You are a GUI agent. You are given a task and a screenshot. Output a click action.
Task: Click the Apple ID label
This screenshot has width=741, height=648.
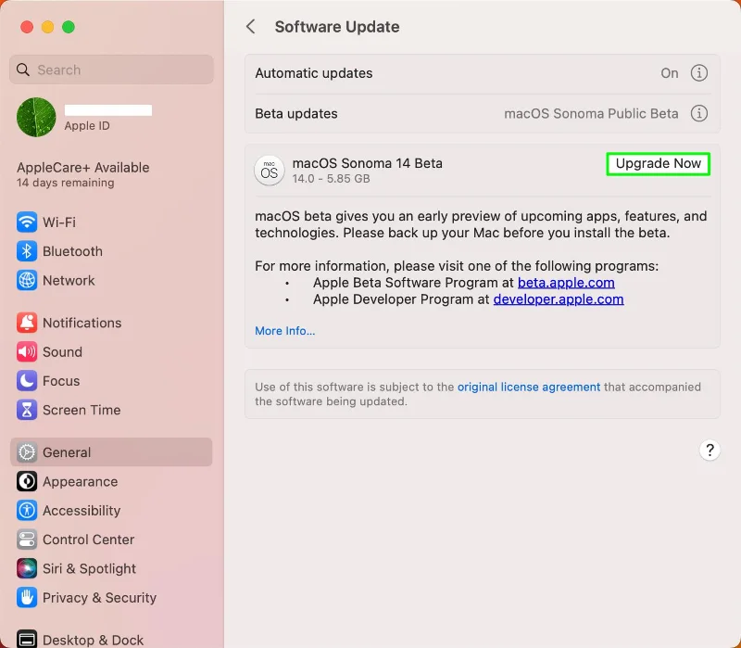pos(87,126)
